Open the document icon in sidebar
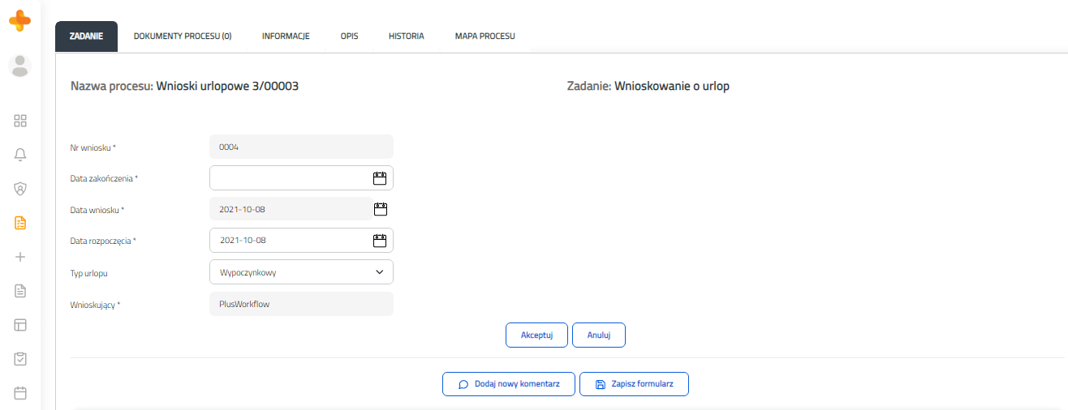 coord(20,291)
